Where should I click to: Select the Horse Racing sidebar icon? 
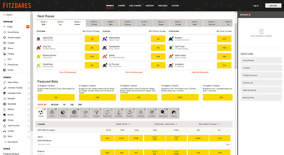(5, 32)
